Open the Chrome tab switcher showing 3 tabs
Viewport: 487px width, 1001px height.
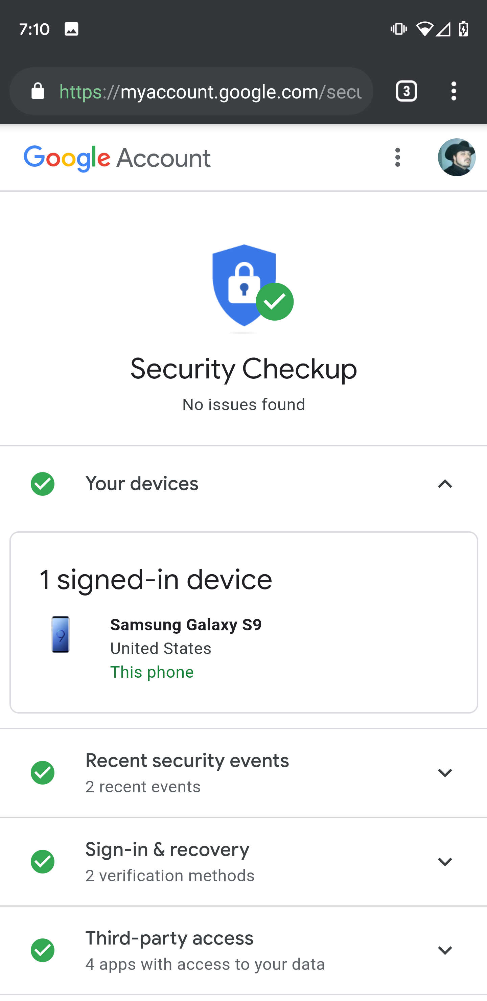406,92
